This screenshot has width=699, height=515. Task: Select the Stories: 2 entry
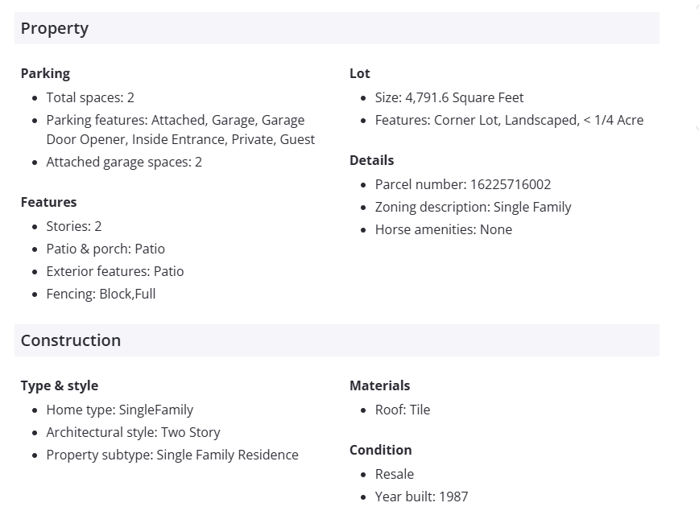pos(74,226)
